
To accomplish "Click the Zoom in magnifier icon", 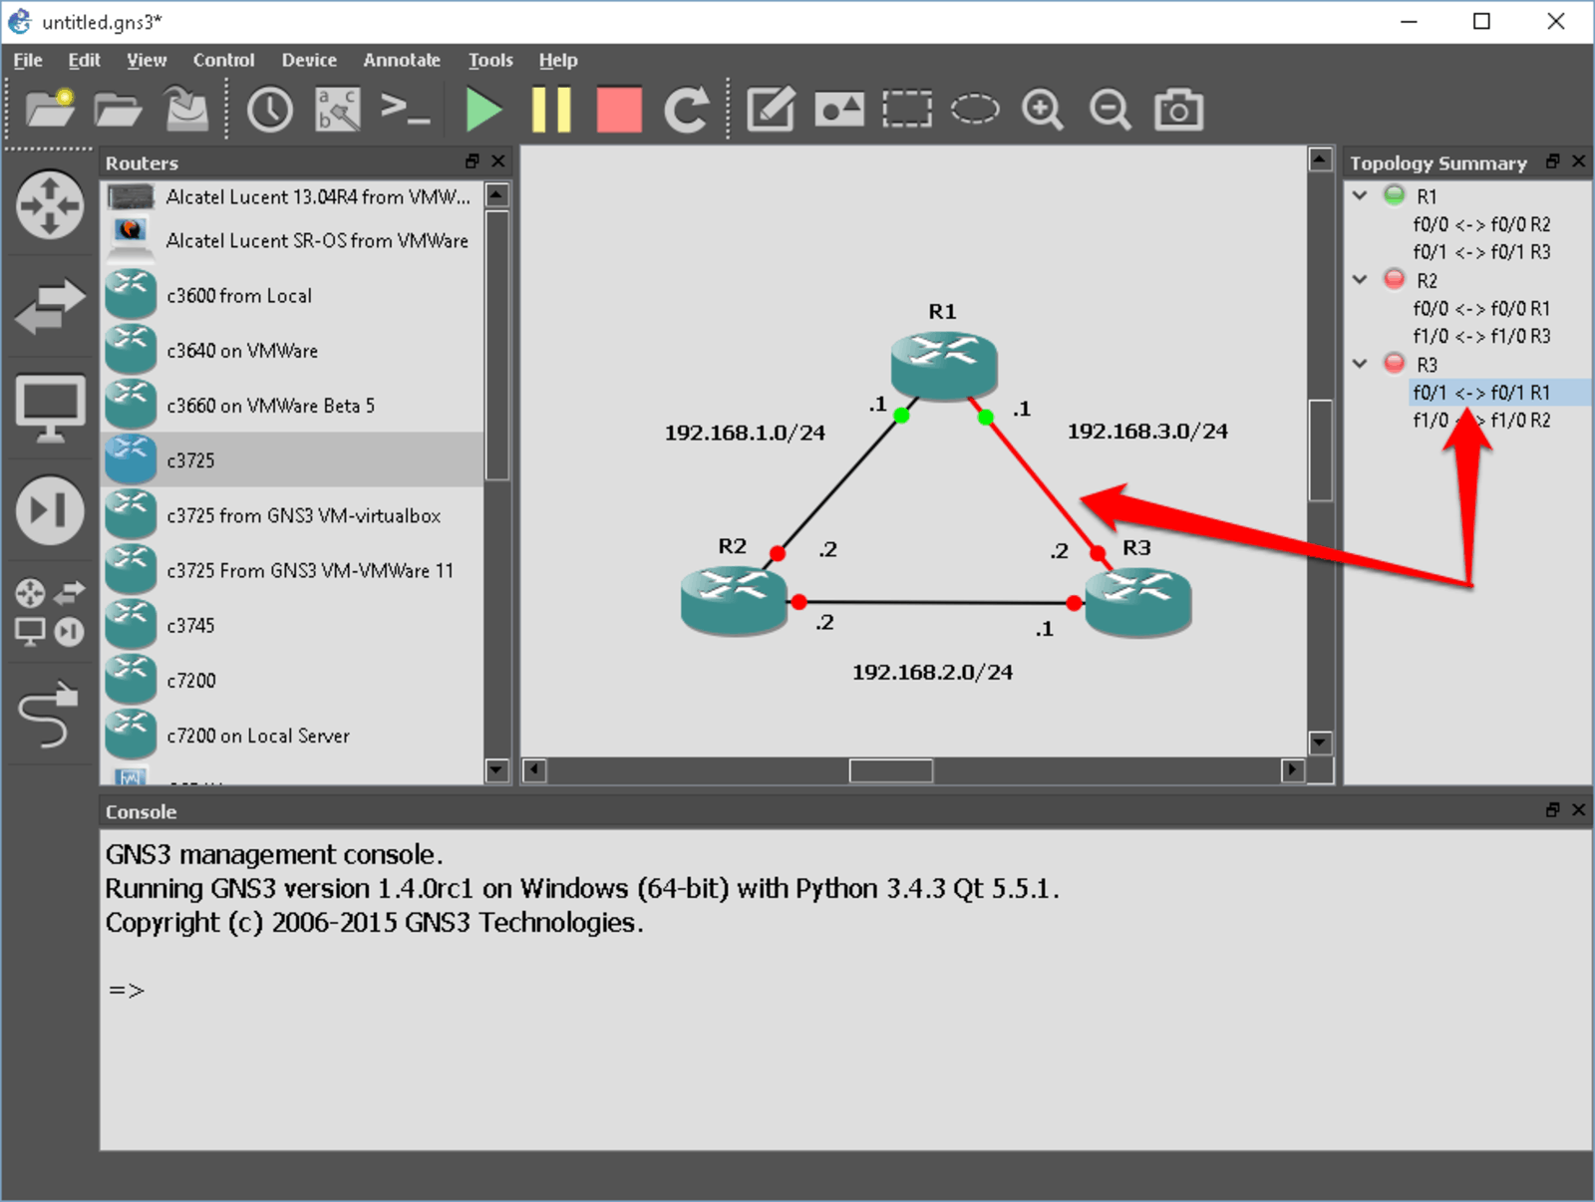I will point(1043,110).
